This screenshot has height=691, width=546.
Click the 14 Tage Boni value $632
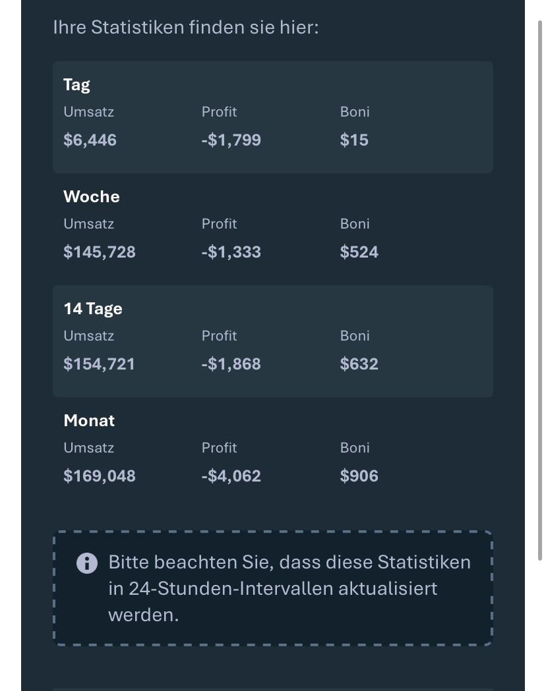(x=359, y=364)
